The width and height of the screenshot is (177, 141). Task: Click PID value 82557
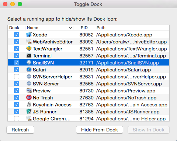tap(86, 56)
